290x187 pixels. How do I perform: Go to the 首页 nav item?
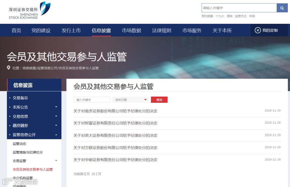pos(16,30)
